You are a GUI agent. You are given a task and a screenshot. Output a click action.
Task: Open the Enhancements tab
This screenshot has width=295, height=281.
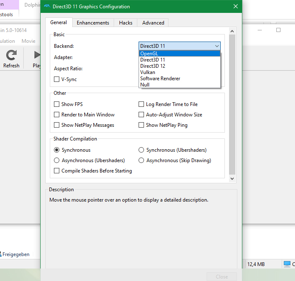93,23
